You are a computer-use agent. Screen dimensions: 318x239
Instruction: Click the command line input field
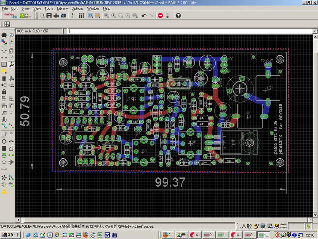(x=190, y=31)
